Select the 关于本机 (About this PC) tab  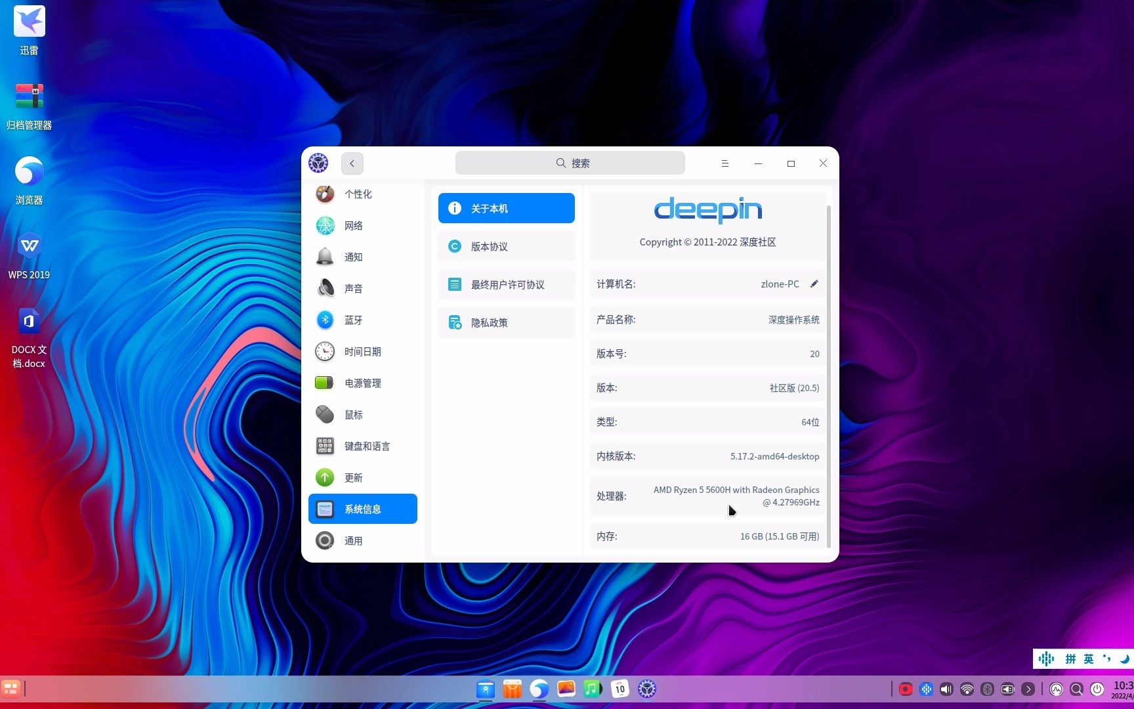[x=506, y=208]
